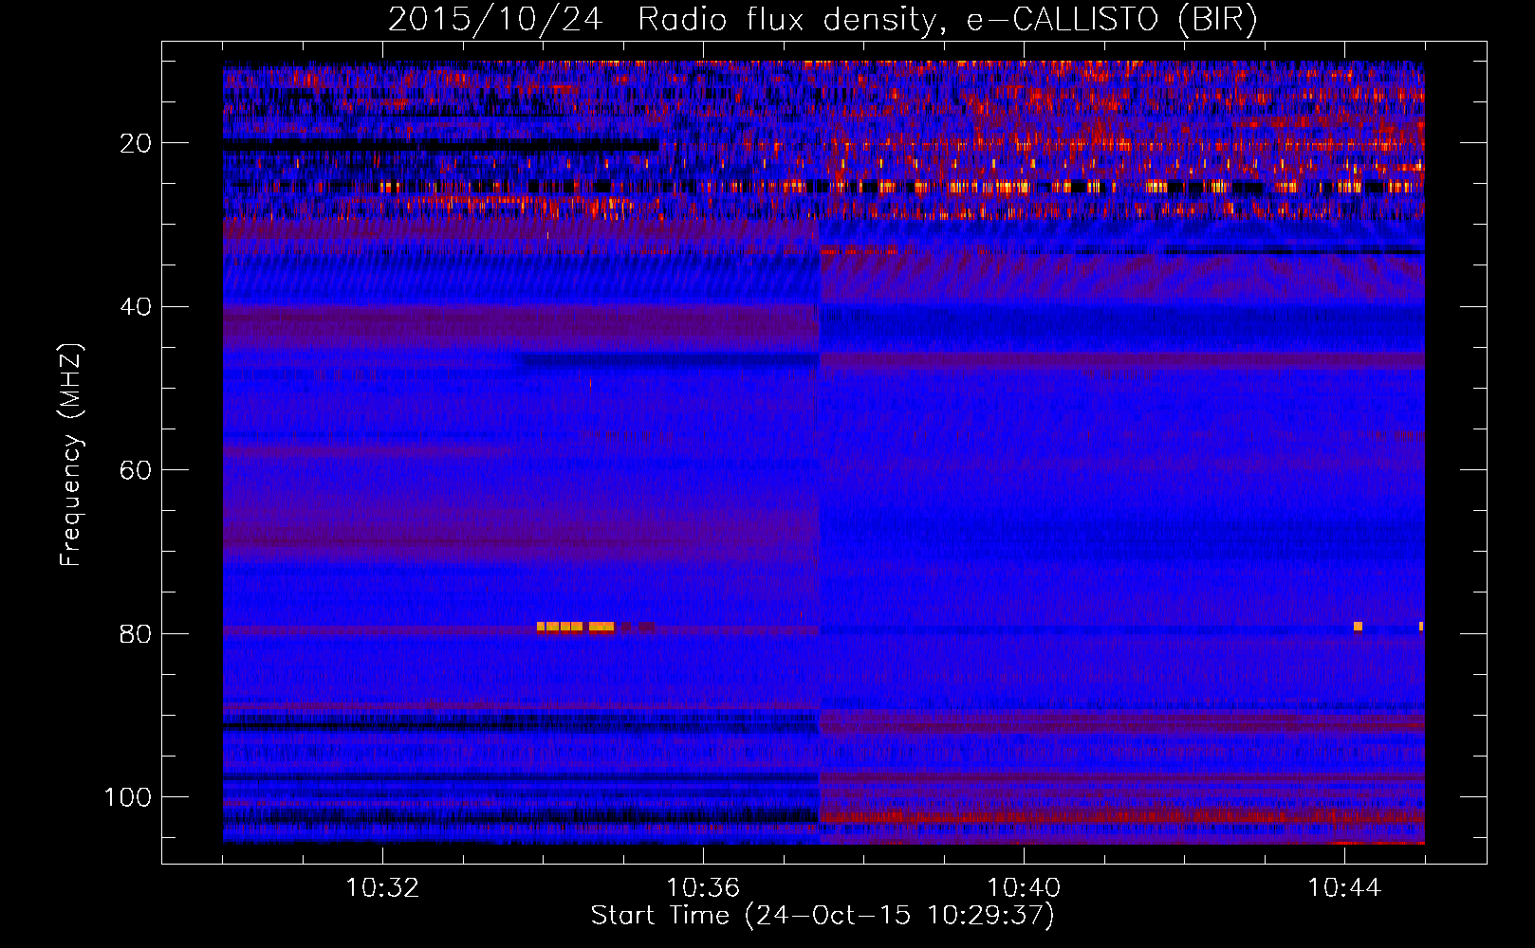
Task: Click the '10:36' time tick label
Action: point(703,888)
